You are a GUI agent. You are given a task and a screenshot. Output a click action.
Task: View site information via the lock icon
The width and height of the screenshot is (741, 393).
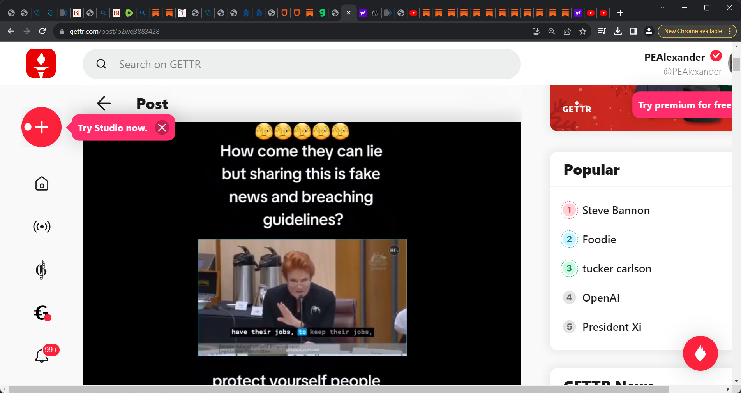(x=61, y=32)
